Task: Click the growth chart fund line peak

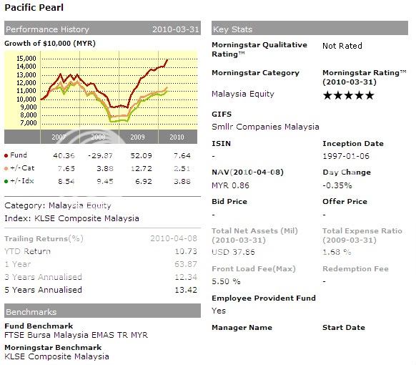Action: 167,60
